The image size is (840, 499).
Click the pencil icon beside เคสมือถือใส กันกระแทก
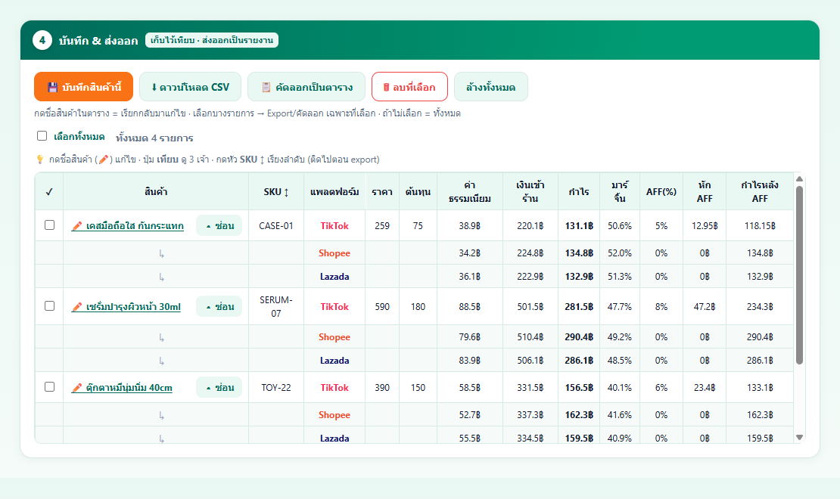[77, 226]
